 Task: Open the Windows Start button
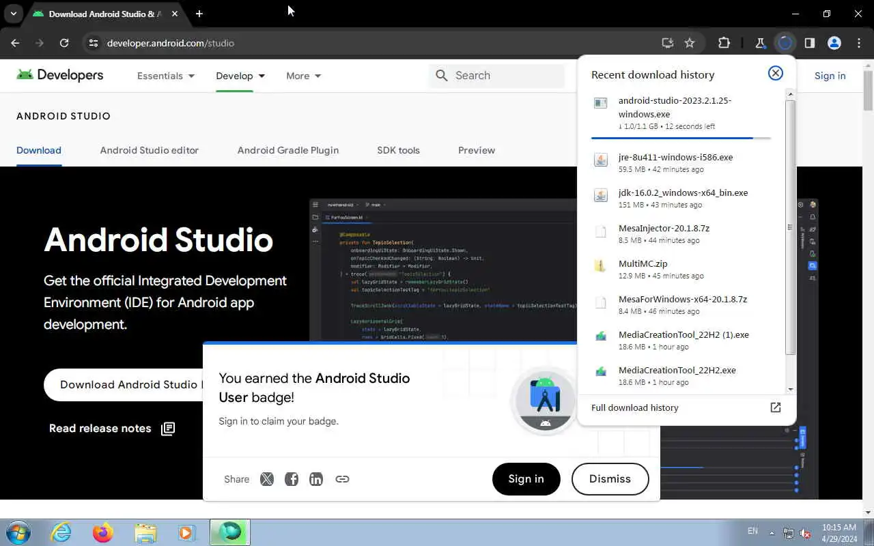click(x=18, y=532)
